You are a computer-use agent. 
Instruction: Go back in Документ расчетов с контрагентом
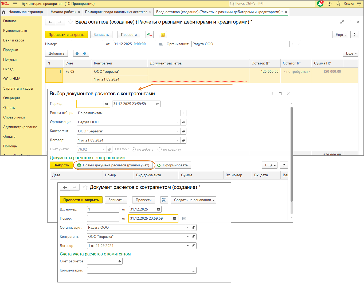(65, 187)
